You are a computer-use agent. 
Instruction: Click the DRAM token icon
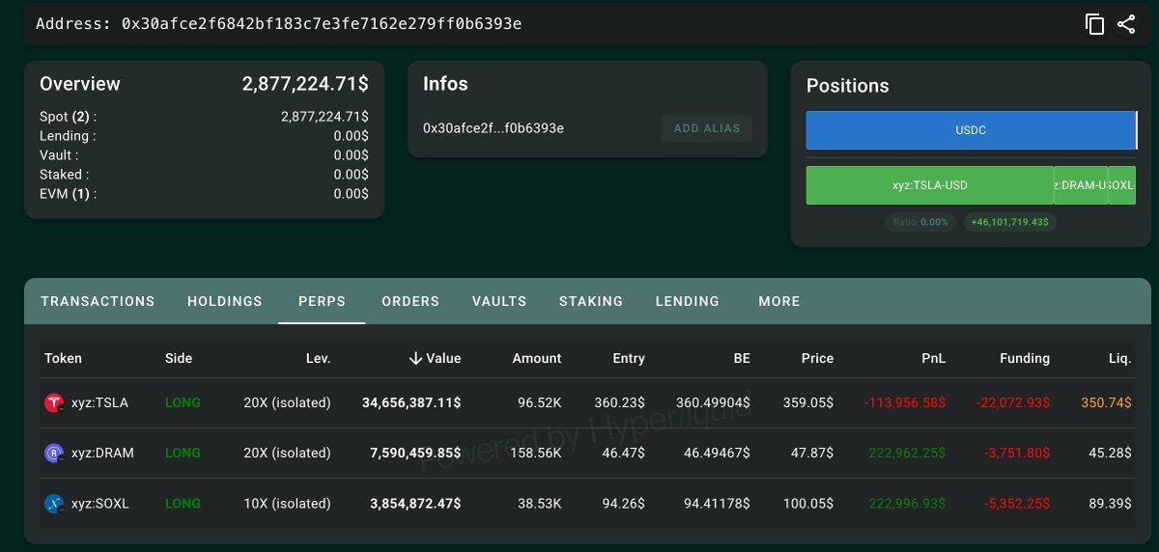pos(54,453)
